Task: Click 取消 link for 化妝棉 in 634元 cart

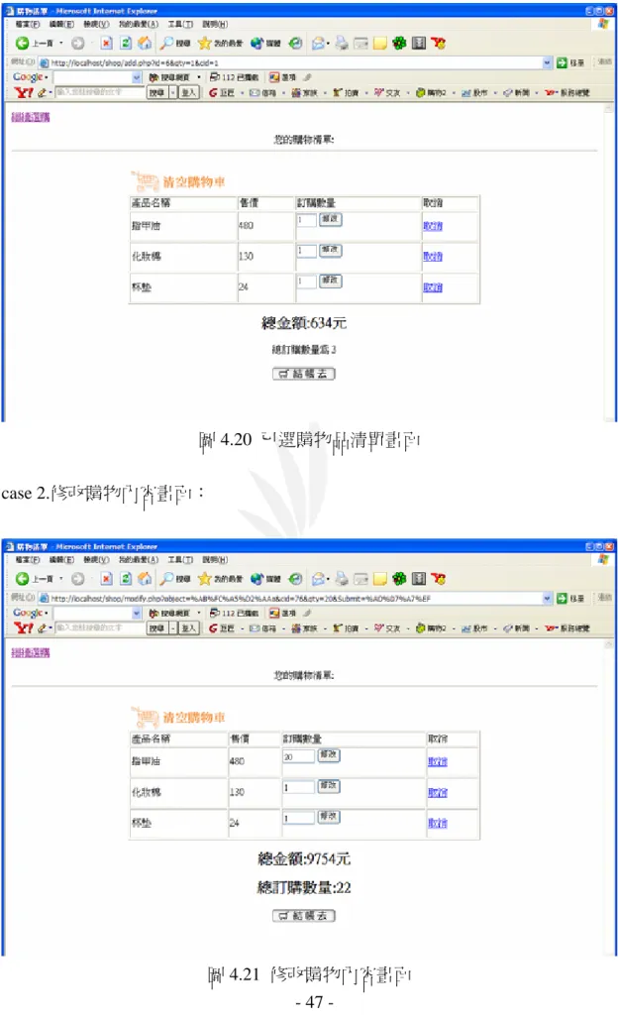Action: click(x=433, y=257)
